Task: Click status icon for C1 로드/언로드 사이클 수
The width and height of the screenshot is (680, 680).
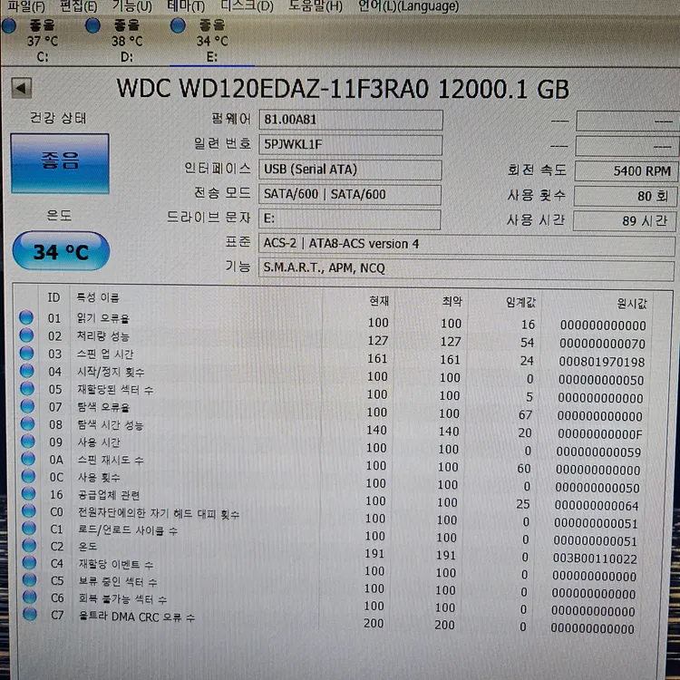Action: click(x=29, y=529)
